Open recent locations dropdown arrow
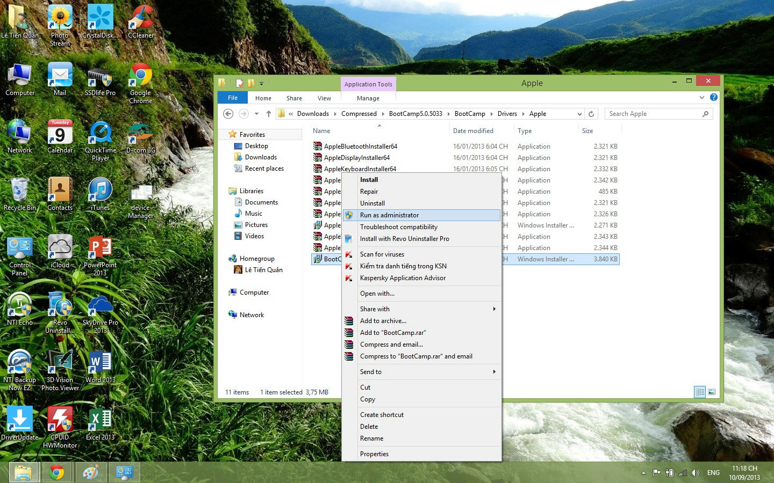Screen dimensions: 774x483 256,114
